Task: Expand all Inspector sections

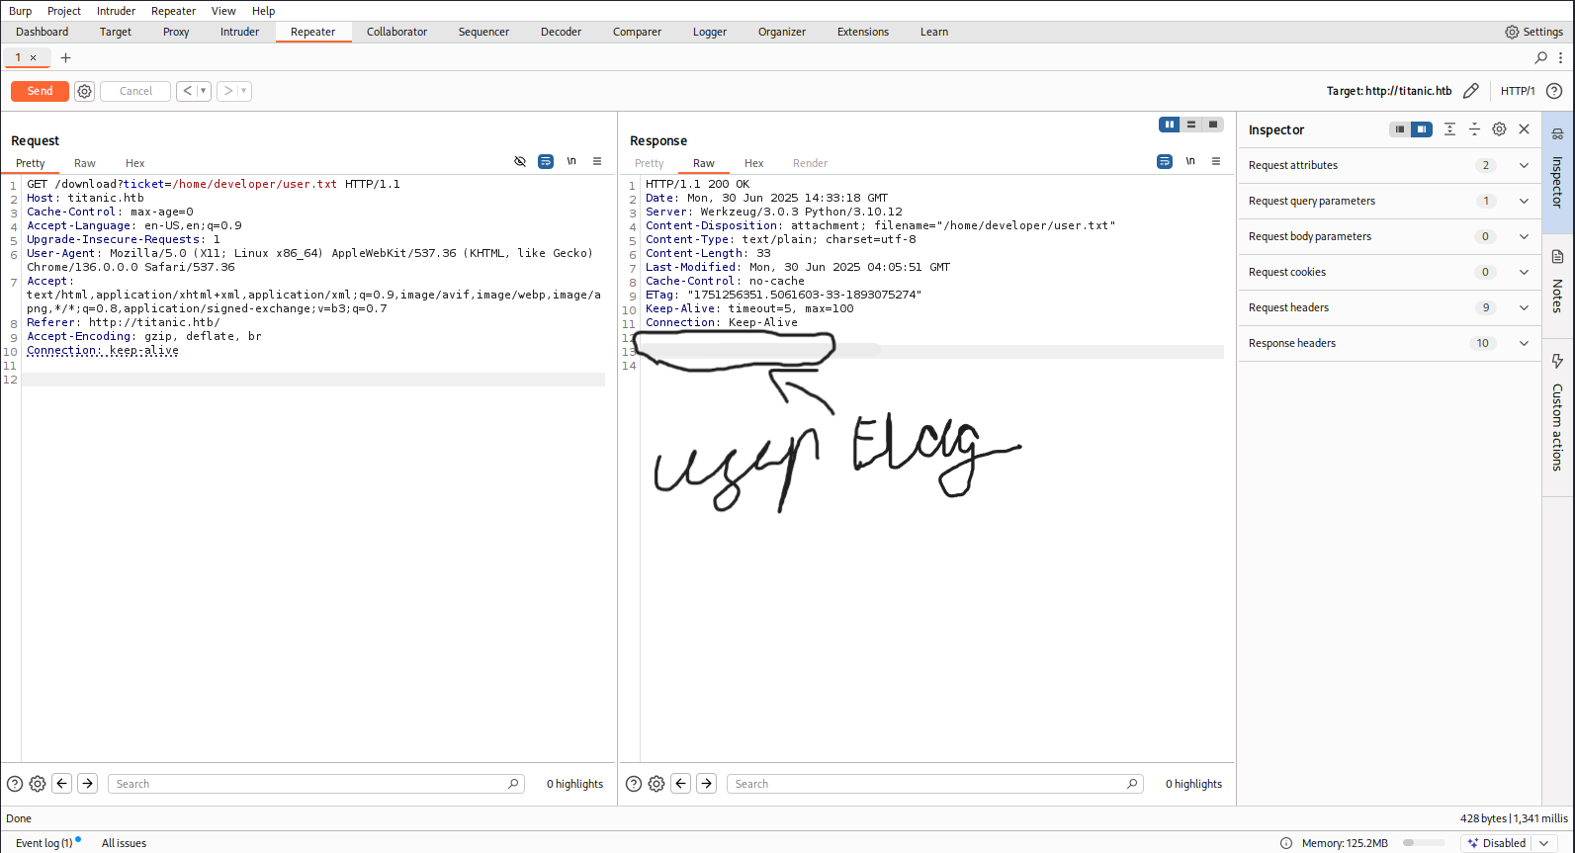Action: [x=1449, y=129]
